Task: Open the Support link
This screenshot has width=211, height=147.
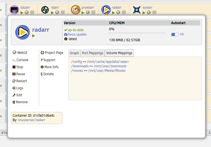Action: point(48,60)
